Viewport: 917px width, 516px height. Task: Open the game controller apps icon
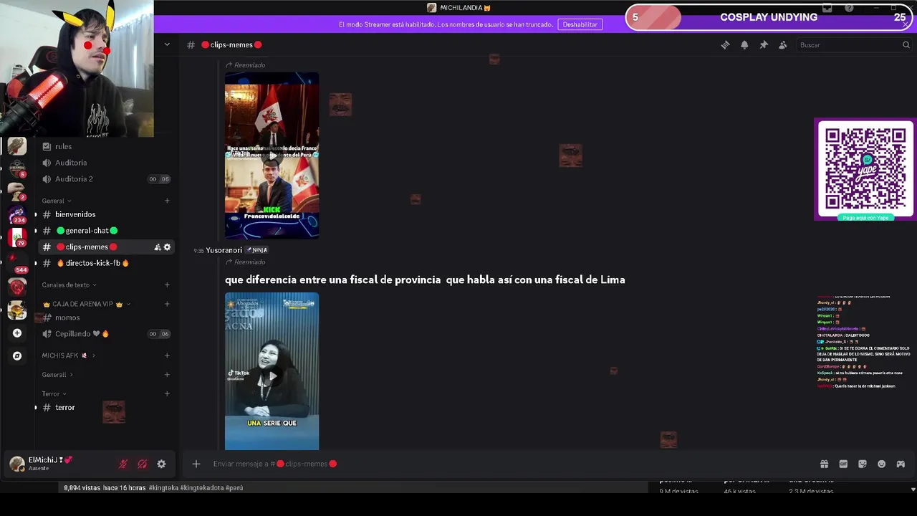(901, 464)
